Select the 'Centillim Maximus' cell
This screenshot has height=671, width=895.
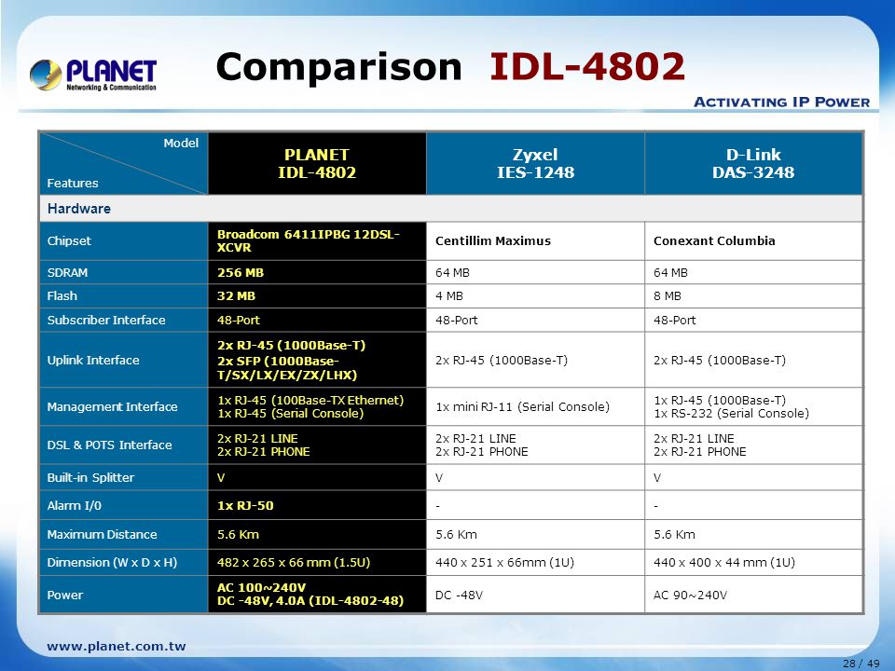tap(535, 240)
